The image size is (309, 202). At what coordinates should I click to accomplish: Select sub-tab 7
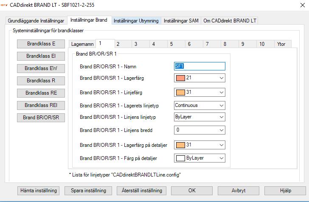[x=212, y=44]
